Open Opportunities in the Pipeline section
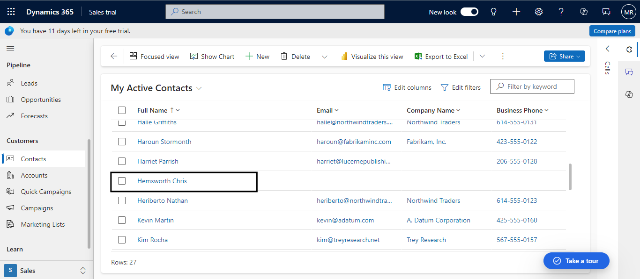The image size is (640, 279). tap(41, 100)
